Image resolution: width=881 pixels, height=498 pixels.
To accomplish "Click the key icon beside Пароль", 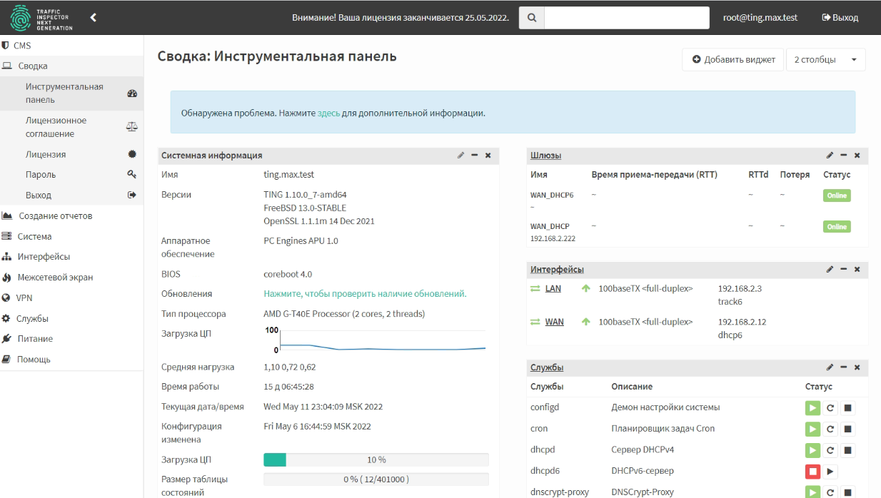I will (x=131, y=174).
